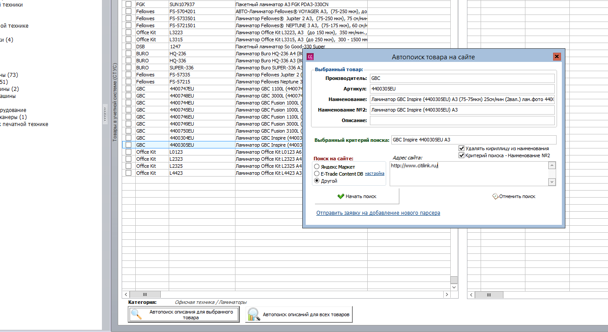Click the Артикул field showing 4400305EU

(x=462, y=89)
